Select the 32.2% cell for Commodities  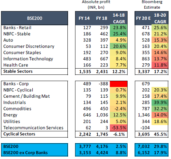[x=160, y=109]
